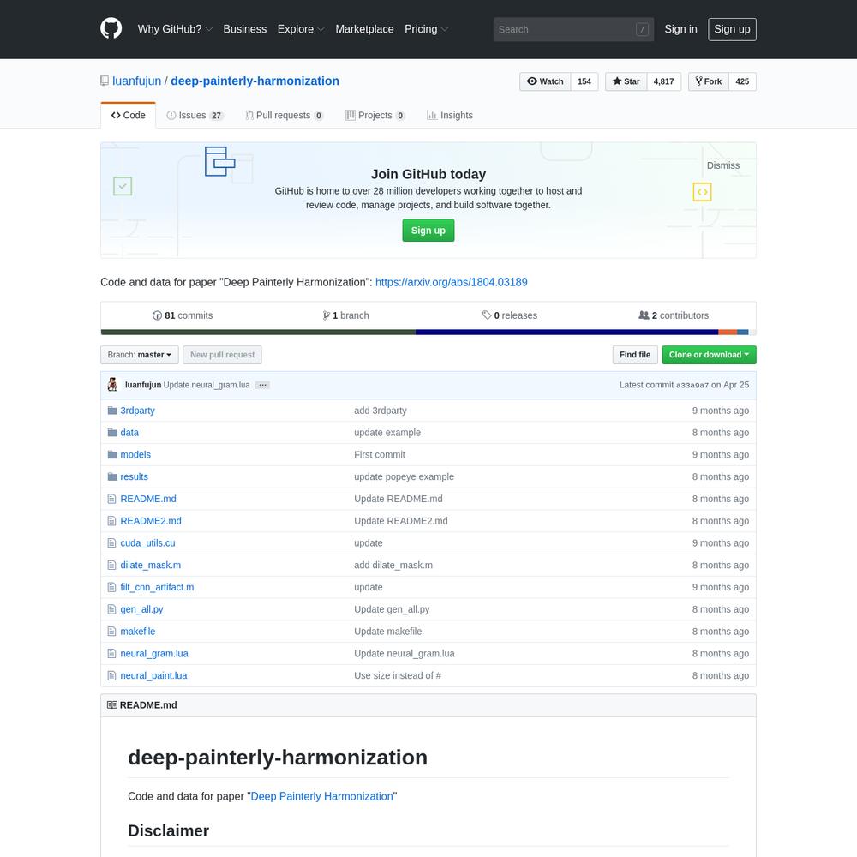Image resolution: width=857 pixels, height=857 pixels.
Task: Click the New pull request button
Action: pyautogui.click(x=222, y=355)
